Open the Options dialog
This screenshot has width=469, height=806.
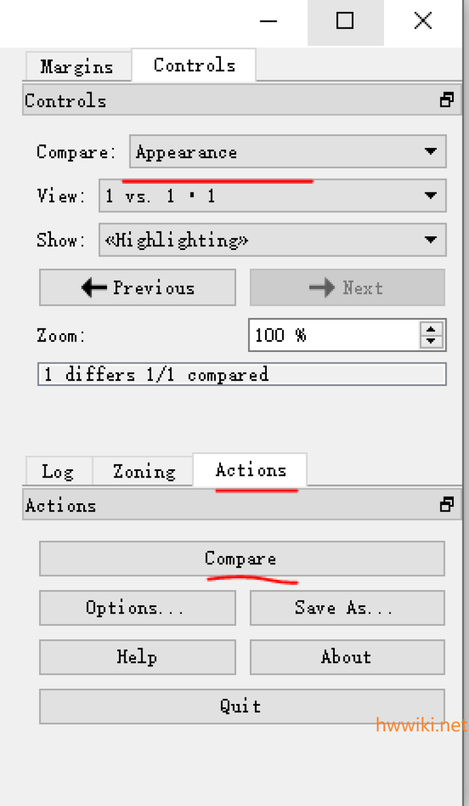(138, 607)
